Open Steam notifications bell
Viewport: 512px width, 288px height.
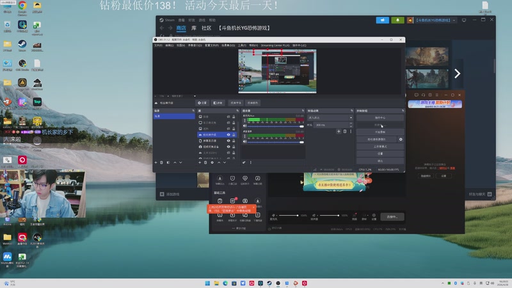coord(397,20)
